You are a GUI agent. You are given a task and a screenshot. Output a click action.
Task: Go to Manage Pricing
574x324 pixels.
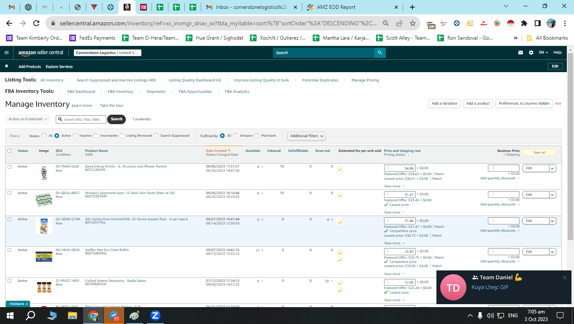pos(365,80)
